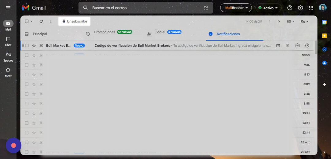This screenshot has height=159, width=331.
Task: Tick the checkbox on the 9:16 email
Action: point(27,65)
